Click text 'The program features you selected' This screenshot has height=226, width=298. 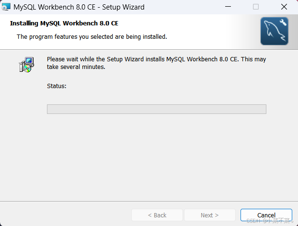[x=65, y=37]
